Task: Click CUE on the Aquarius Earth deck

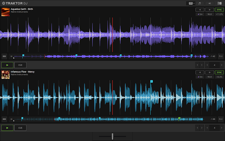Action: (x=20, y=65)
